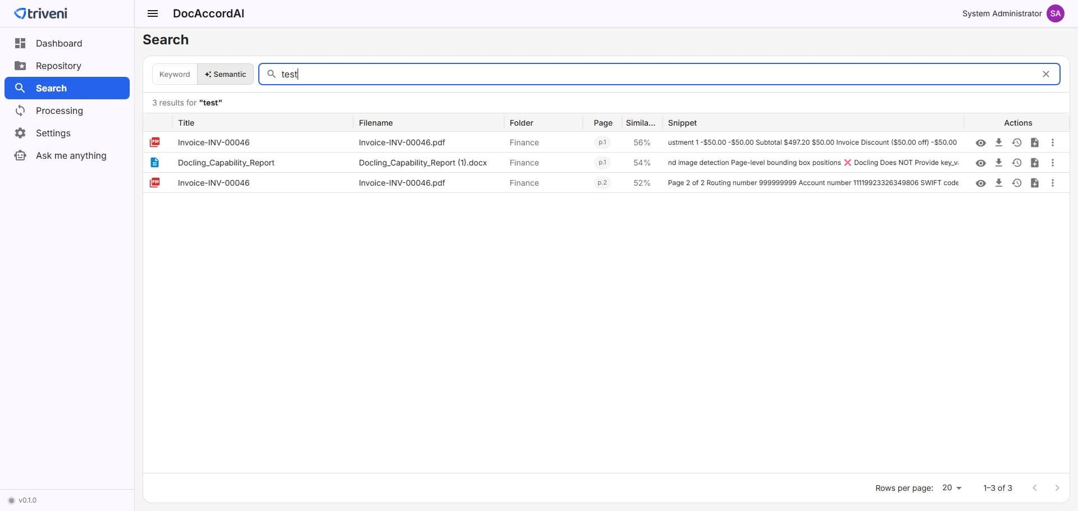Screen dimensions: 1078x511
Task: Open version history for 56% invoice row
Action: tap(1017, 142)
